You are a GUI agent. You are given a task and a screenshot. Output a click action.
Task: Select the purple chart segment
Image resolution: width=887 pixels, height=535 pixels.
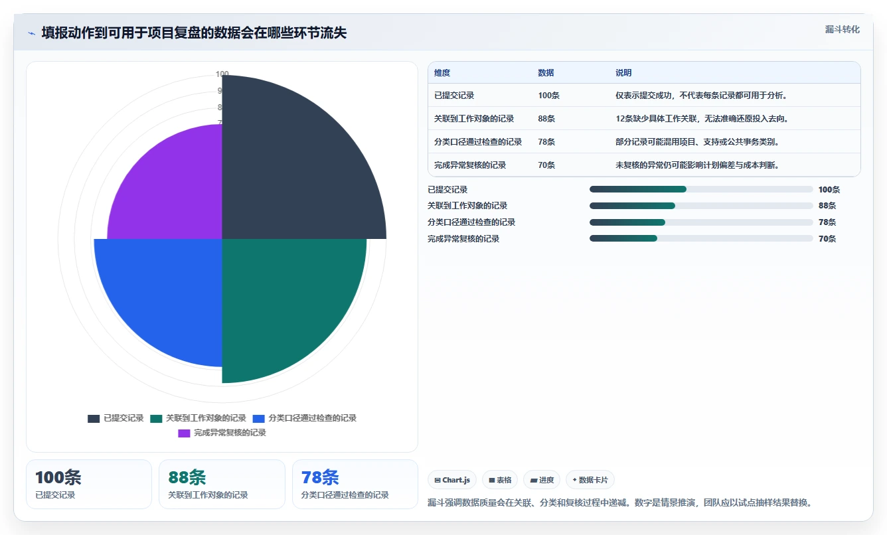pos(173,189)
